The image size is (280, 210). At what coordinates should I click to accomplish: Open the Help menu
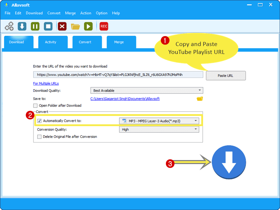[x=116, y=13]
